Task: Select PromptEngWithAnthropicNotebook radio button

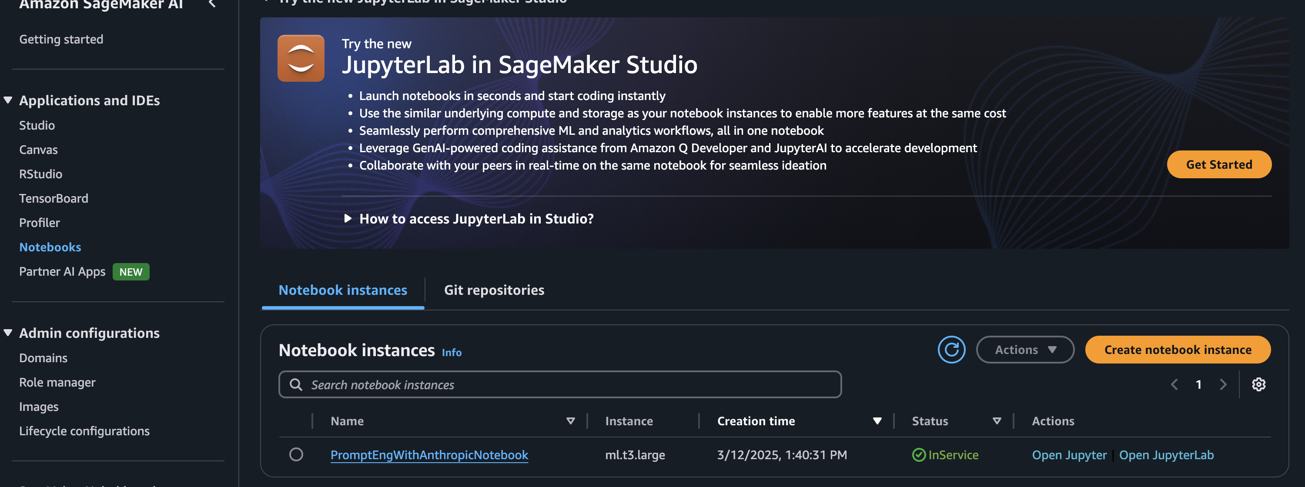Action: [296, 454]
